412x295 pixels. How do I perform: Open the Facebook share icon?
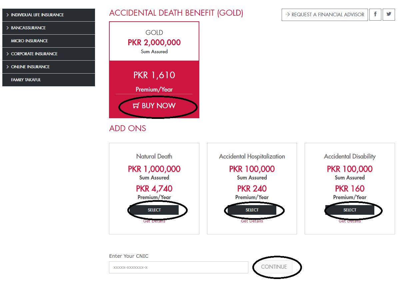click(x=375, y=15)
